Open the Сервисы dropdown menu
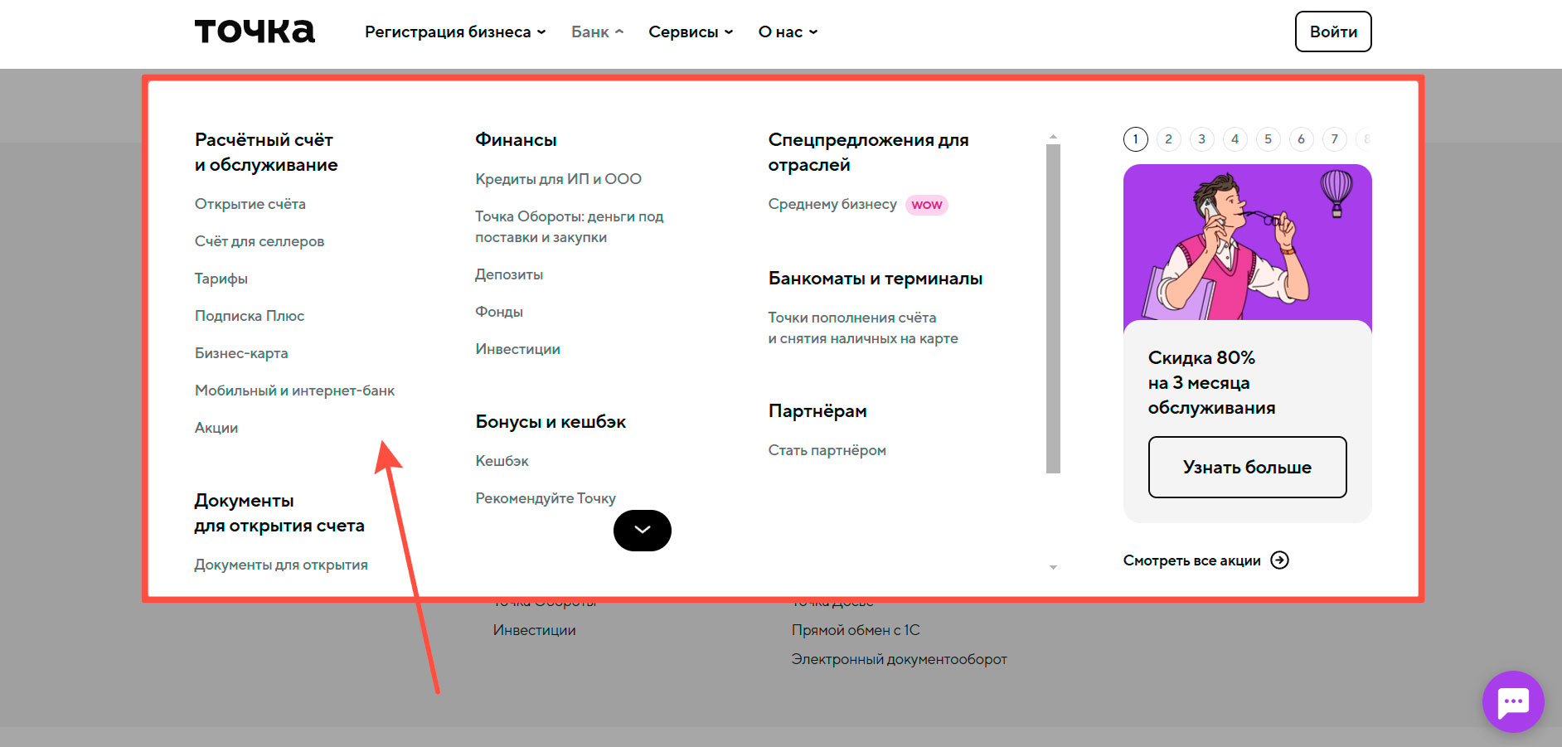Viewport: 1562px width, 747px height. coord(691,32)
